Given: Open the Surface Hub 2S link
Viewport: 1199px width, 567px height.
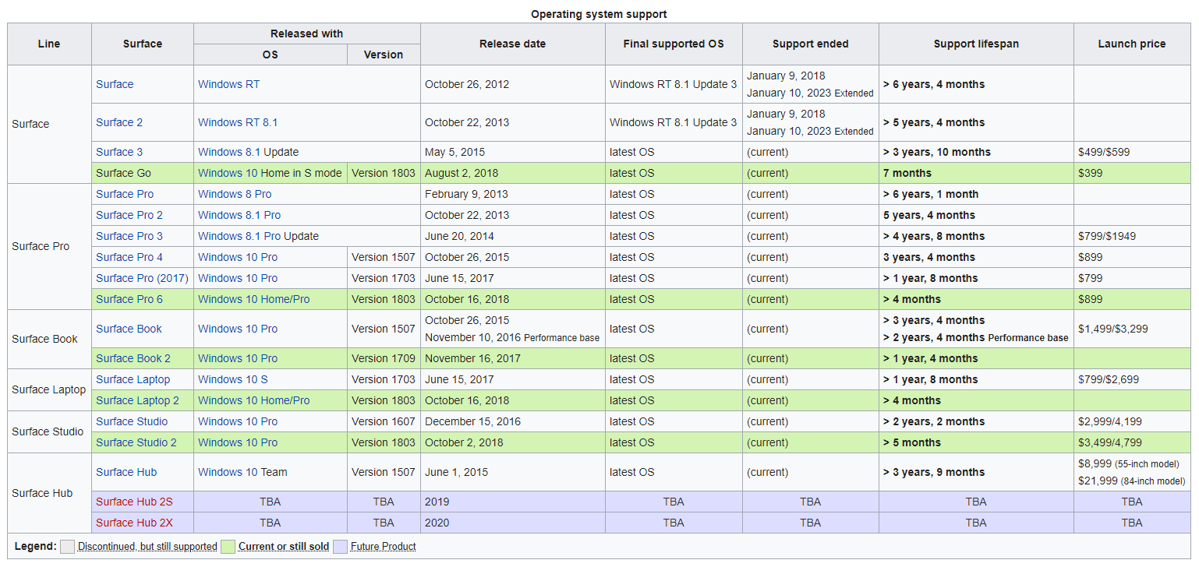Looking at the screenshot, I should (136, 501).
